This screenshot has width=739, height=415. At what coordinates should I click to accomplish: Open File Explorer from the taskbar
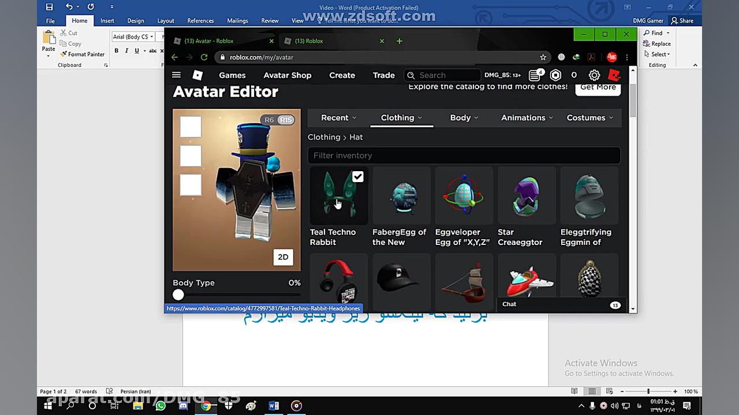138,406
